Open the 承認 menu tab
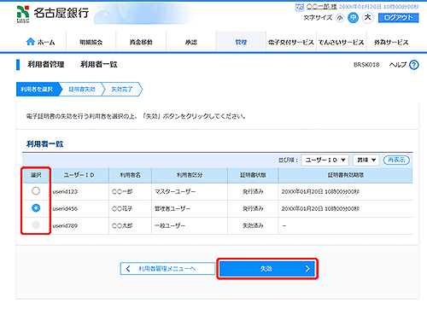The height and width of the screenshot is (315, 427). coord(191,42)
